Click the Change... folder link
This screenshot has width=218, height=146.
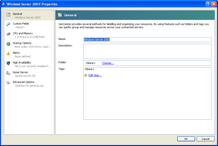(108, 63)
